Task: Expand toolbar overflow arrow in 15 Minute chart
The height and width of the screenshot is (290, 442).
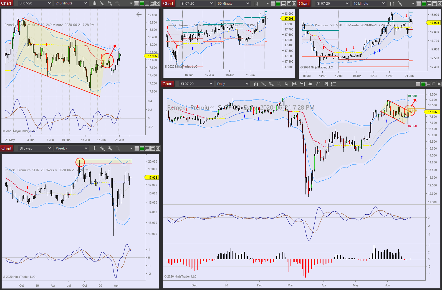Action: click(413, 4)
